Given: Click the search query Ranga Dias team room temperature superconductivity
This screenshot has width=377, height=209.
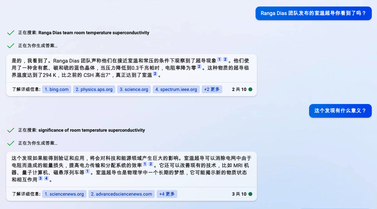Looking at the screenshot, I should pos(94,33).
